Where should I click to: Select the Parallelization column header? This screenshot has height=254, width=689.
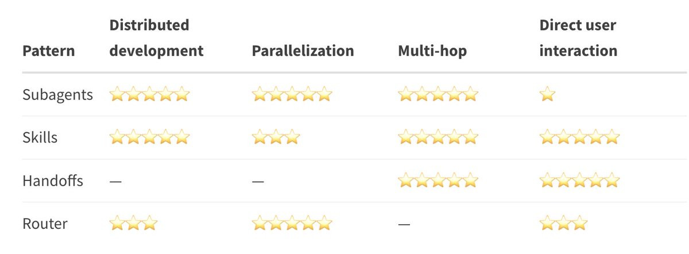(x=303, y=51)
